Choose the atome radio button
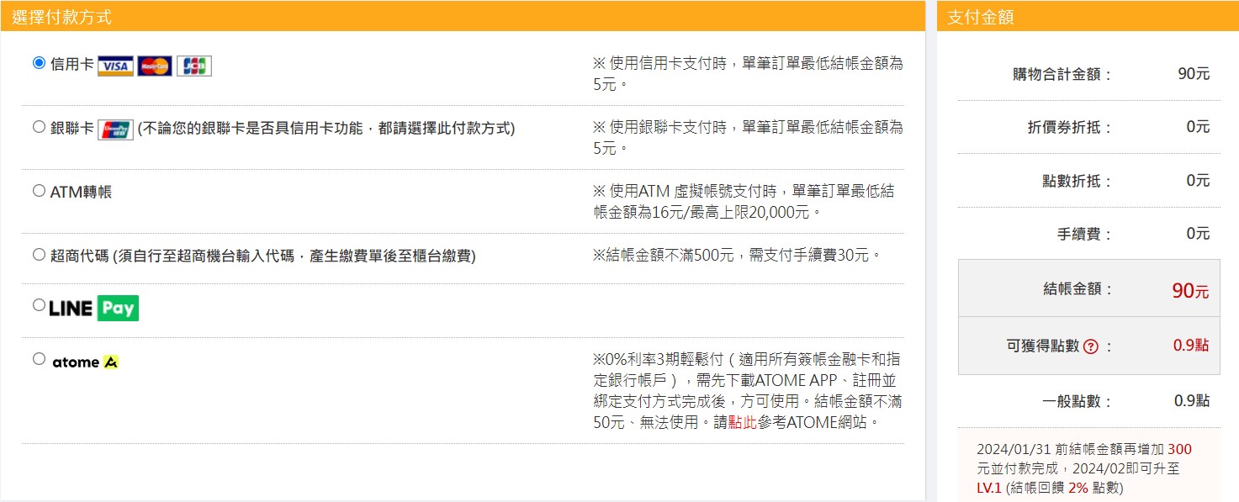 (39, 359)
